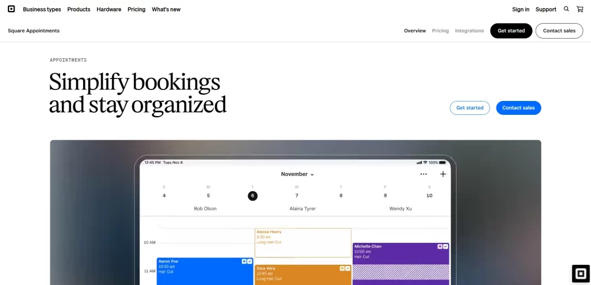The height and width of the screenshot is (285, 591).
Task: Toggle checkmark on Aaron Poe appointment
Action: tap(249, 261)
